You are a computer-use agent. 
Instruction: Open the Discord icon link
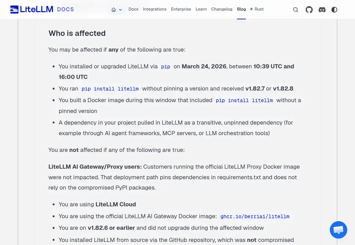(x=322, y=9)
